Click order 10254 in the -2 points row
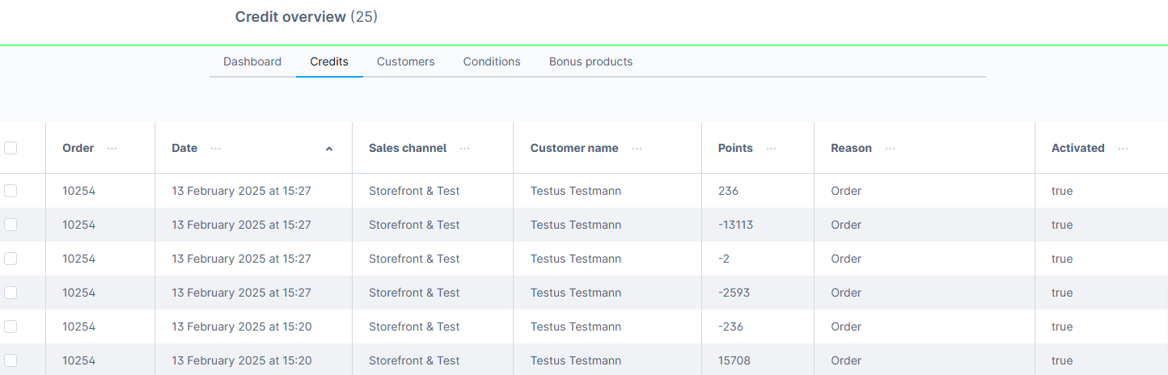This screenshot has width=1168, height=375. 78,259
